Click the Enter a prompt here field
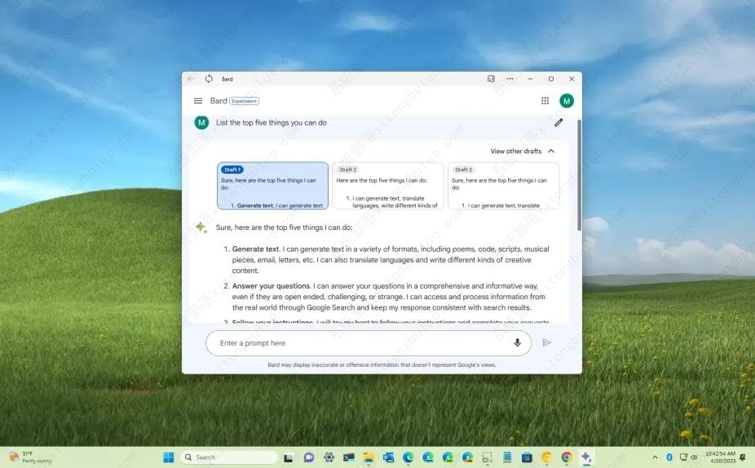Viewport: 755px width, 468px height. (x=369, y=342)
